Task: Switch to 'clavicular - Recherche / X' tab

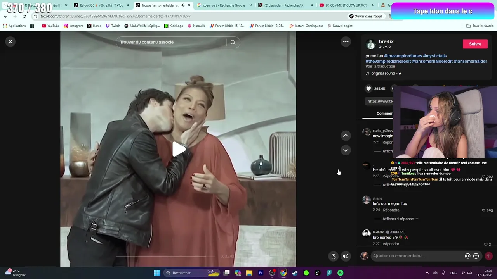Action: click(x=285, y=5)
